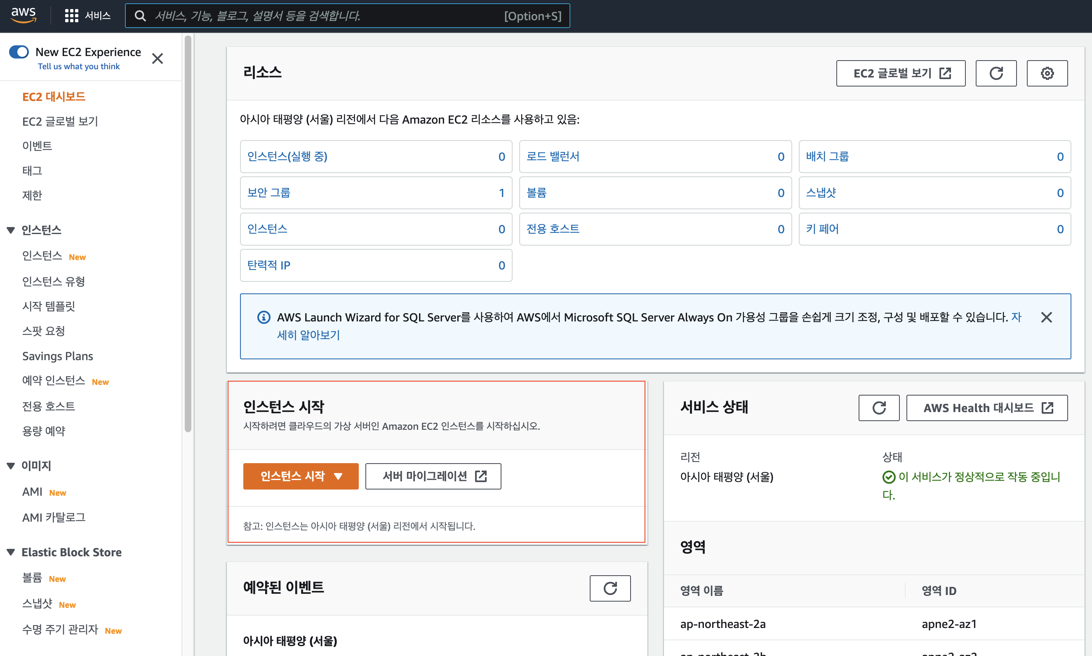Click the AWS logo home icon
Image resolution: width=1092 pixels, height=656 pixels.
(x=24, y=15)
